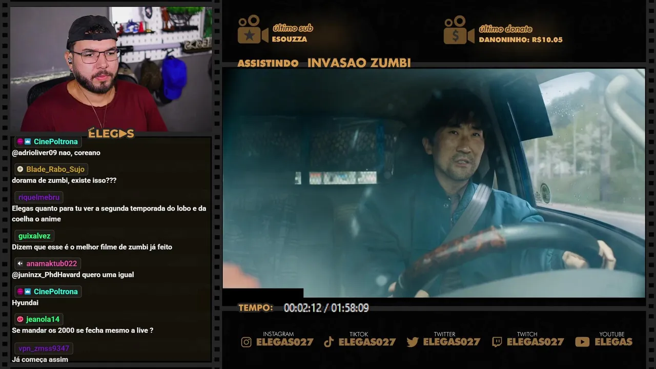Click the ELEGAS logo under the webcam
Screen dimensions: 656x369
[111, 134]
